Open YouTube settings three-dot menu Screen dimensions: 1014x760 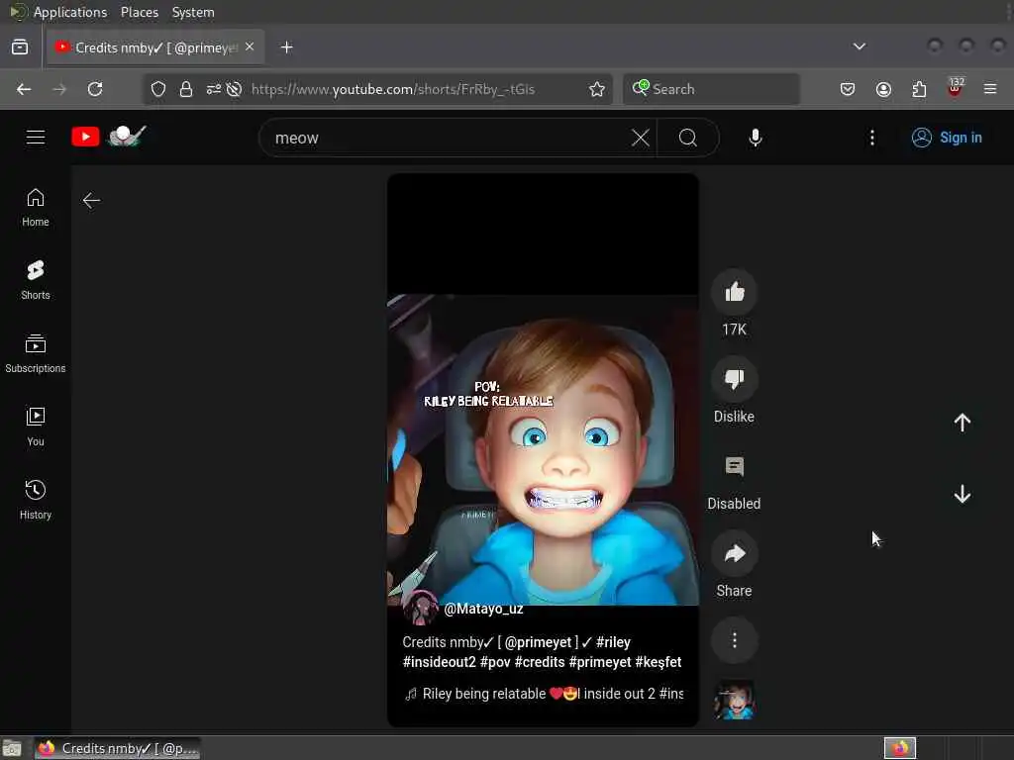(x=871, y=138)
